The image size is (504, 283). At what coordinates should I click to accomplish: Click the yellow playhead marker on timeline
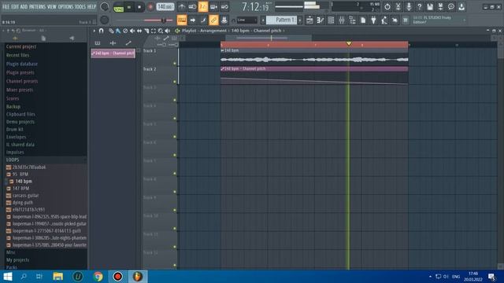pos(349,44)
